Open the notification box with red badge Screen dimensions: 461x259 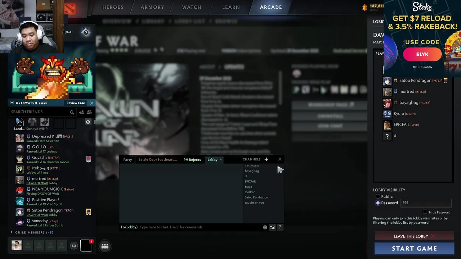pos(86,245)
